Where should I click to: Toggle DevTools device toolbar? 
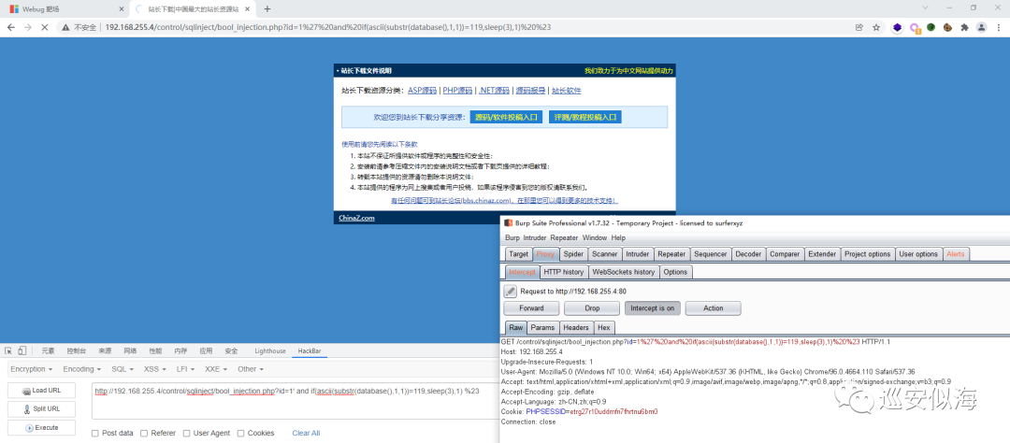coord(22,350)
